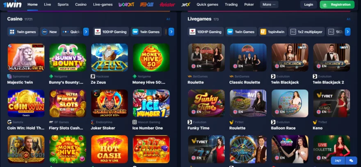Show more casino categories with first arrow
Image resolution: width=361 pixels, height=167 pixels.
click(86, 32)
